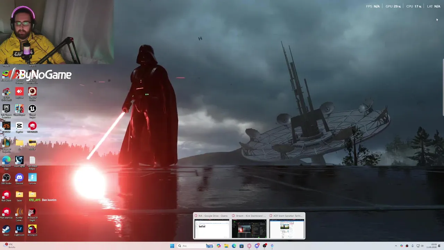Open the Windows Start menu
444x250 pixels.
tap(172, 246)
